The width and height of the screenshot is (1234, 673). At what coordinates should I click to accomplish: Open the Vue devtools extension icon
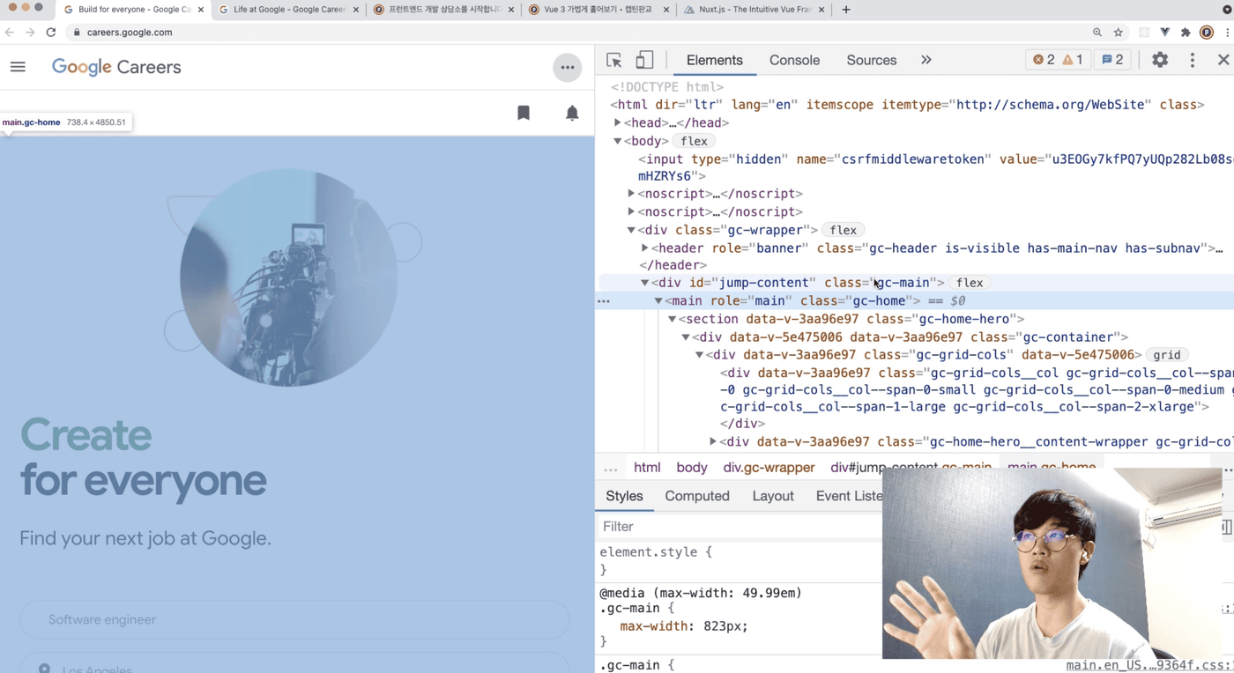click(x=1165, y=32)
